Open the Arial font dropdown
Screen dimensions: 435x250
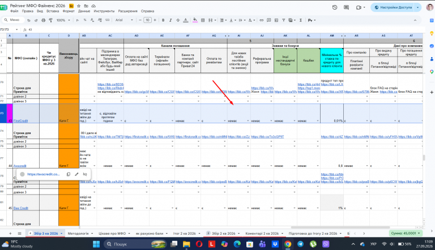point(124,20)
